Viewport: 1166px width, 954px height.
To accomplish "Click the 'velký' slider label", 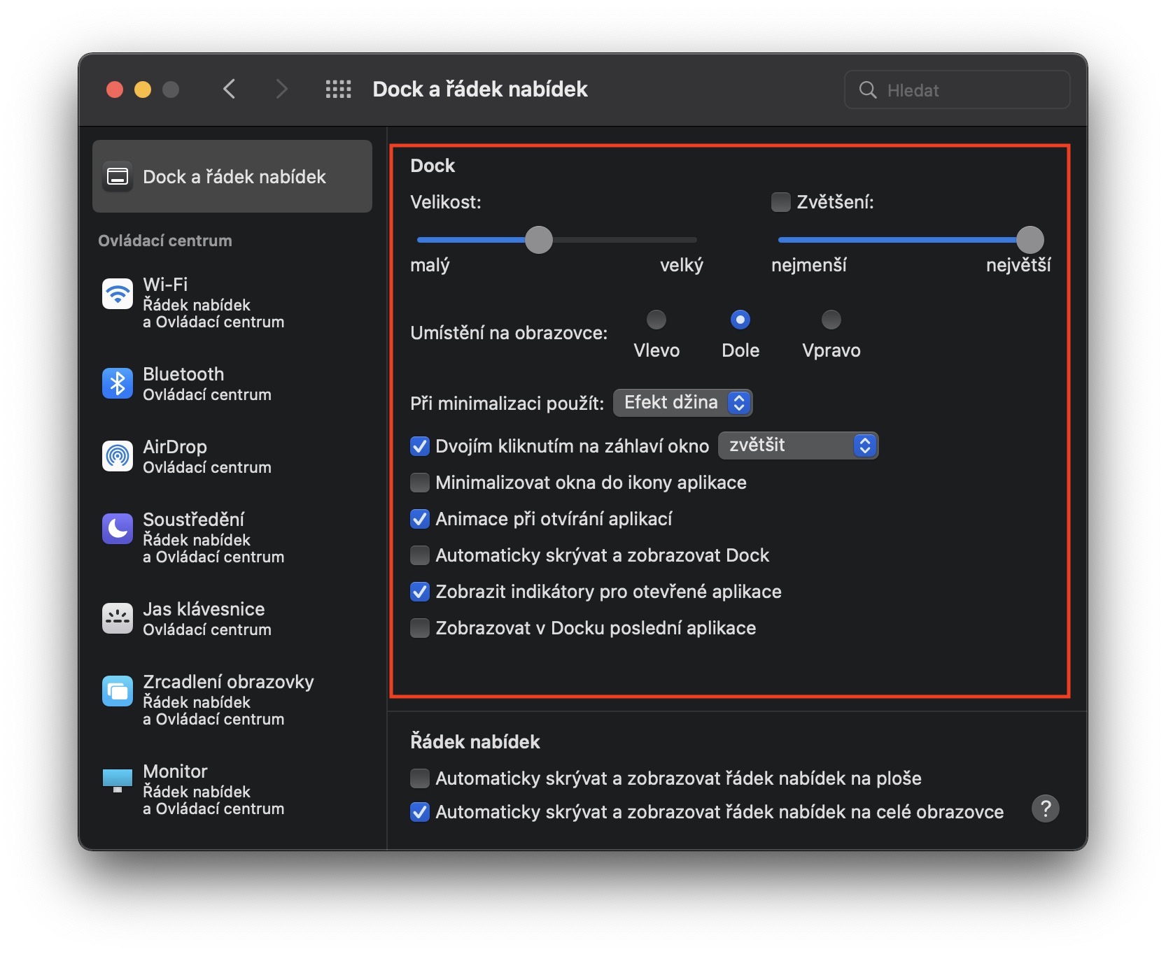I will point(682,265).
